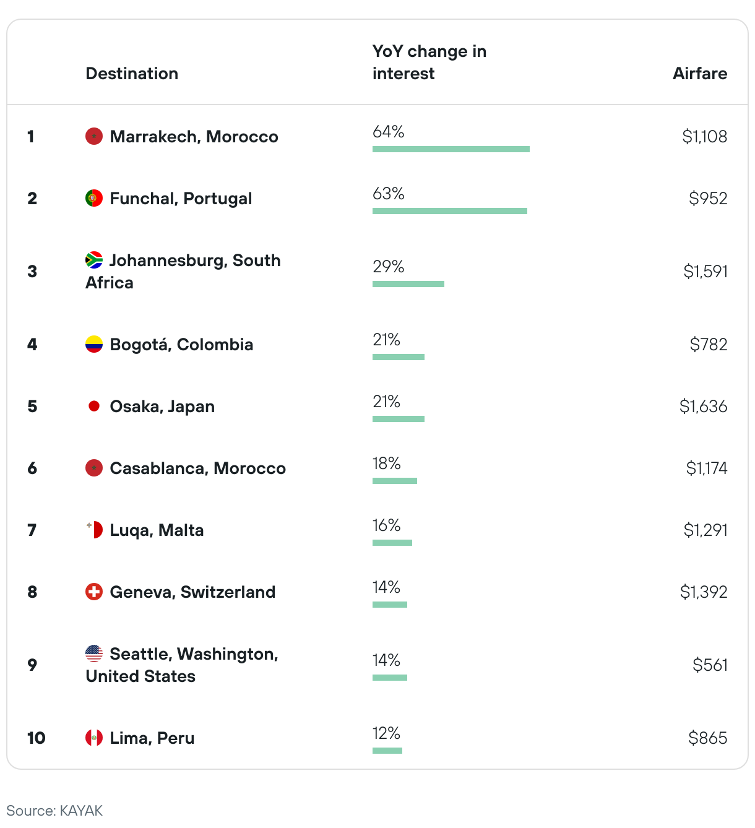Click the Colombia flag beside Bogotá
The width and height of the screenshot is (755, 828).
point(94,344)
